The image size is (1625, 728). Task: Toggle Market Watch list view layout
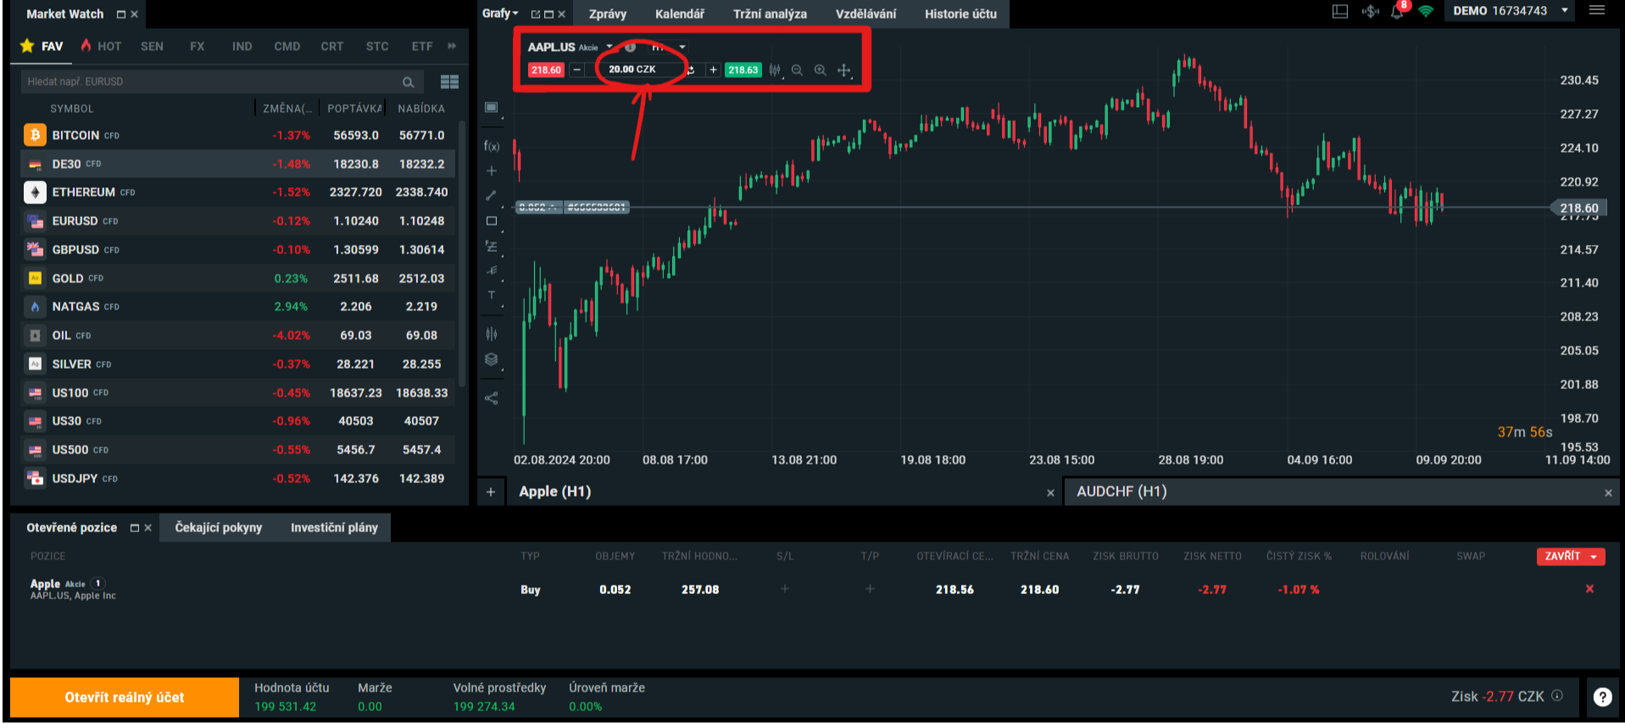click(449, 81)
